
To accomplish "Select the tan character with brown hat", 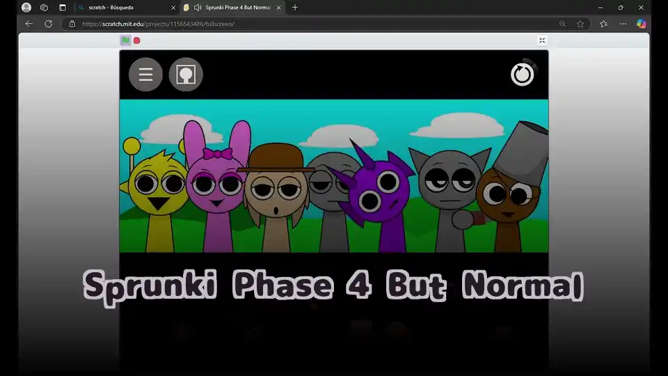I will coord(276,196).
